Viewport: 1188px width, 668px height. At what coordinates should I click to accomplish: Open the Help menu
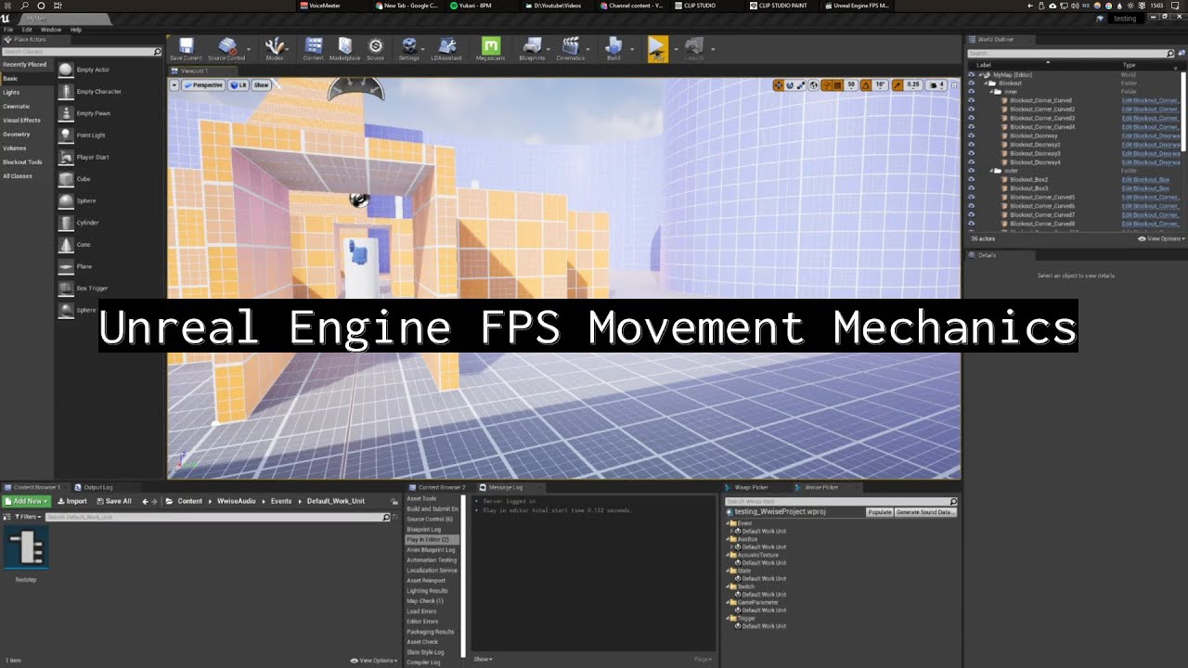pos(76,30)
